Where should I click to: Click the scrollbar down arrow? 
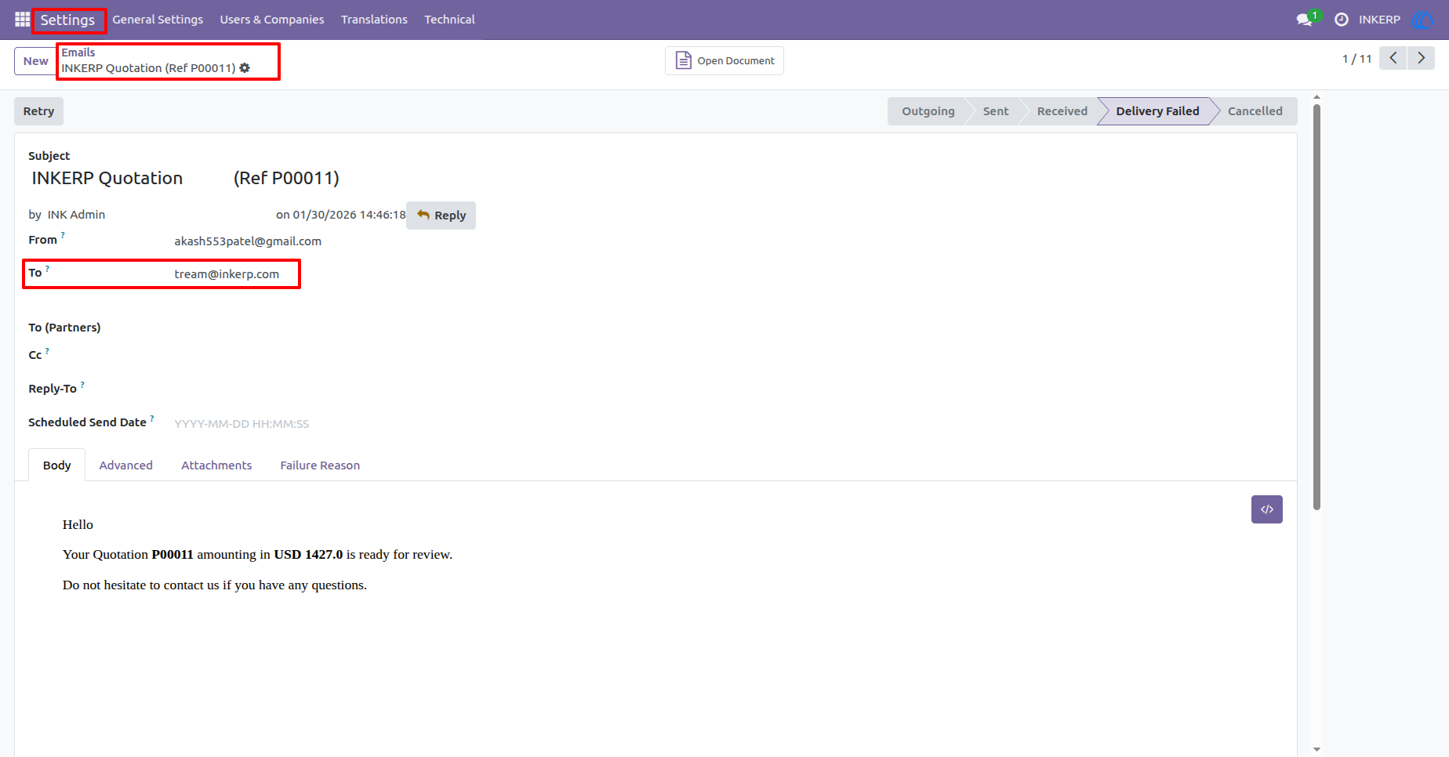pyautogui.click(x=1316, y=749)
